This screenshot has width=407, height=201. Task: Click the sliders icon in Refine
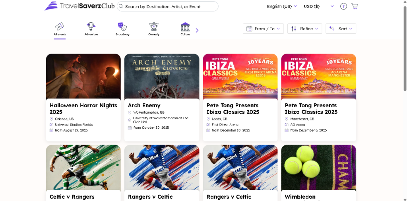click(294, 29)
